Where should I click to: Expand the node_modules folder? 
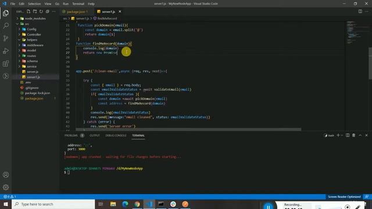(35, 18)
